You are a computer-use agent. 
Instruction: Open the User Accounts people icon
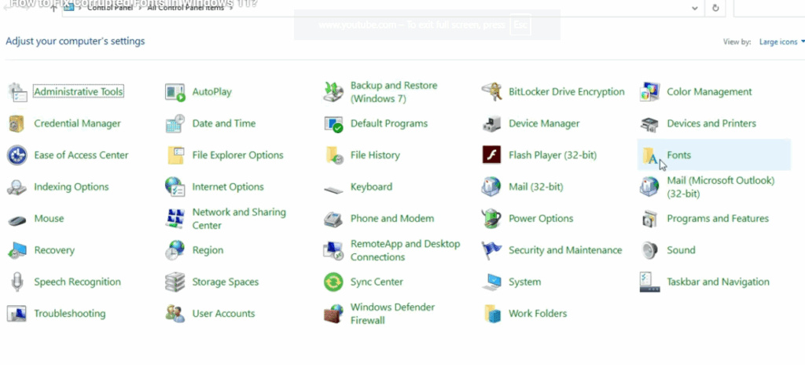(175, 314)
